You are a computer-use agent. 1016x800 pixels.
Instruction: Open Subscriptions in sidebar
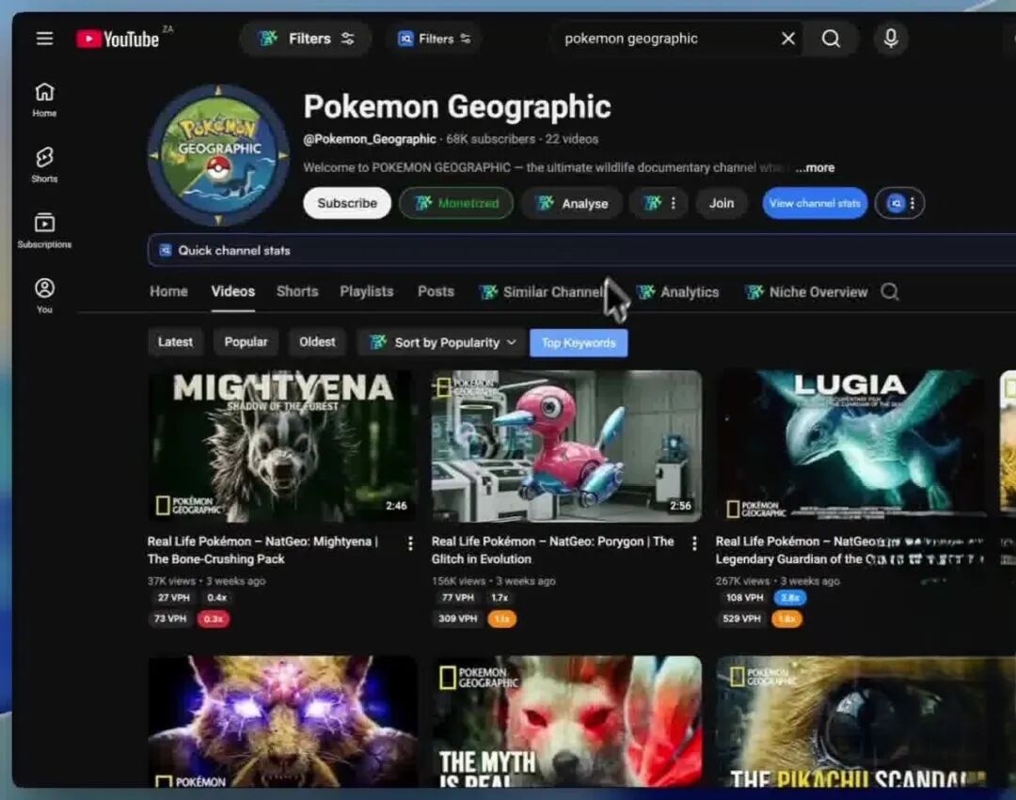tap(44, 230)
